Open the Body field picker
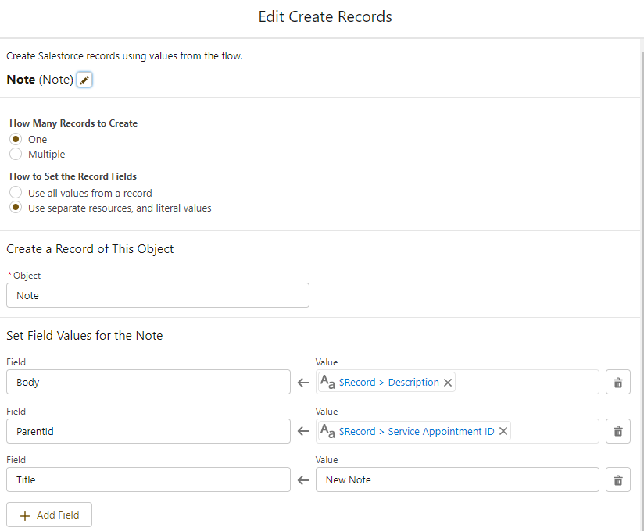The image size is (644, 531). (x=148, y=383)
